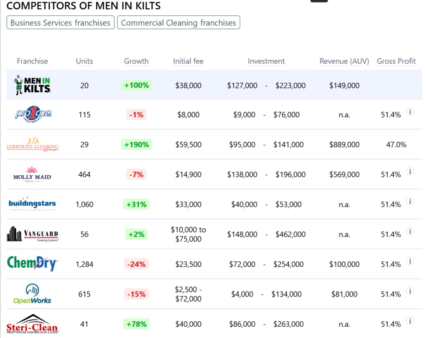
Task: Open the Men In Kilts logo
Action: coord(32,85)
